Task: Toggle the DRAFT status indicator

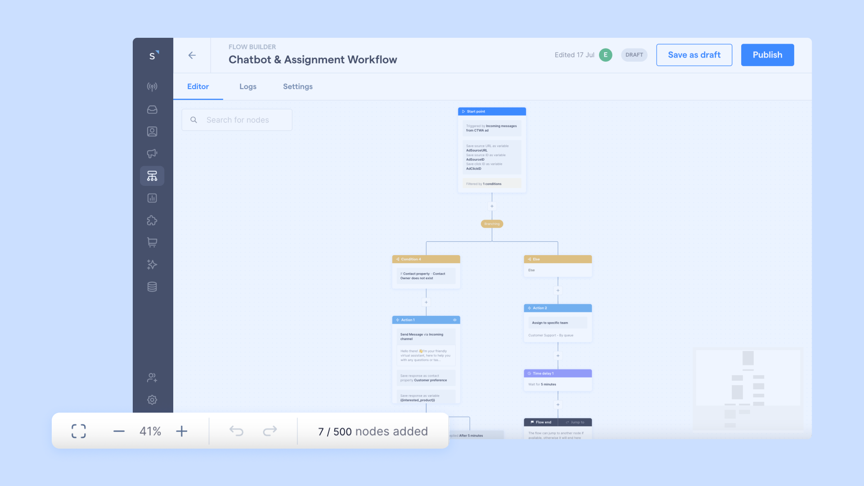Action: click(633, 54)
